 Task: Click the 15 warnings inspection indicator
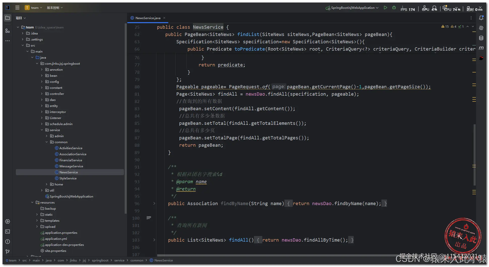(x=445, y=26)
